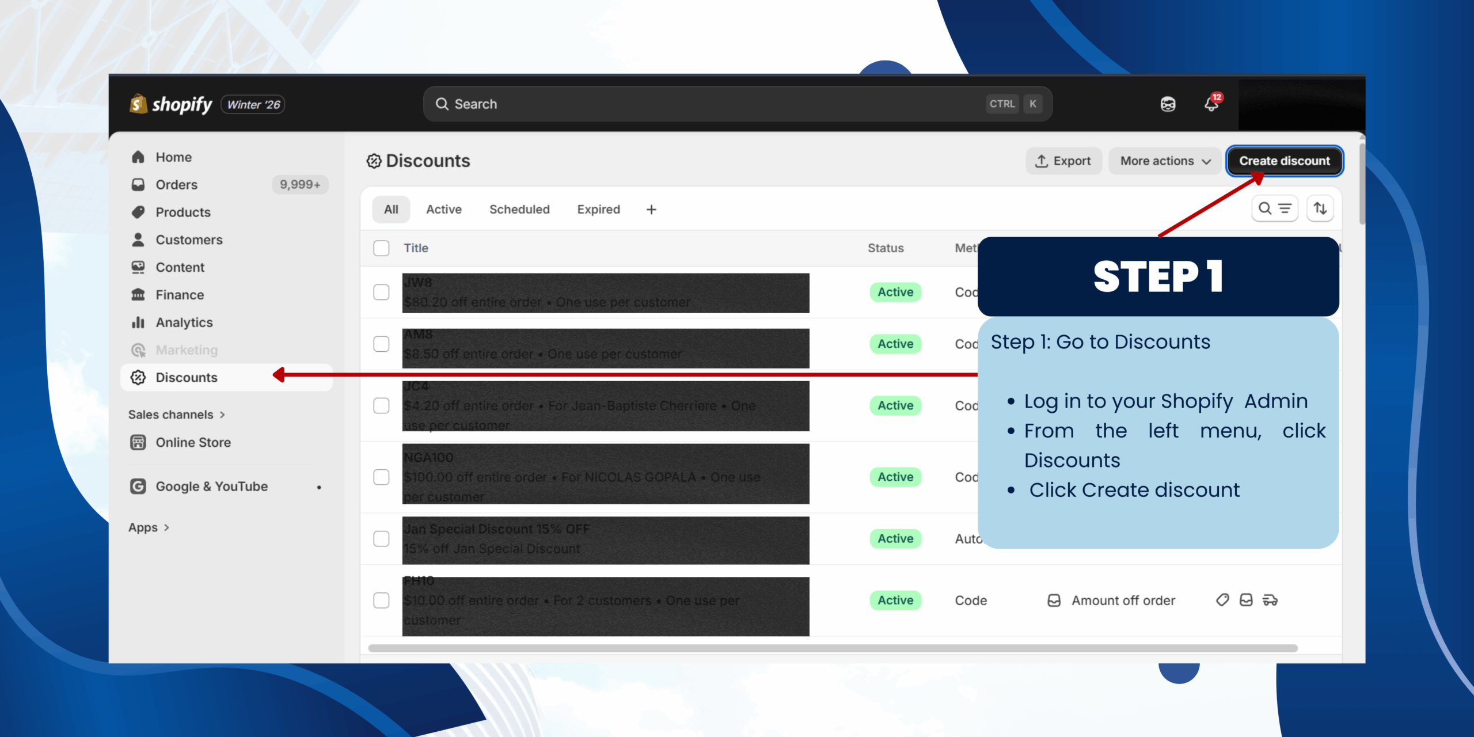Image resolution: width=1474 pixels, height=737 pixels.
Task: Select the checkbox for JW8 discount
Action: point(381,292)
